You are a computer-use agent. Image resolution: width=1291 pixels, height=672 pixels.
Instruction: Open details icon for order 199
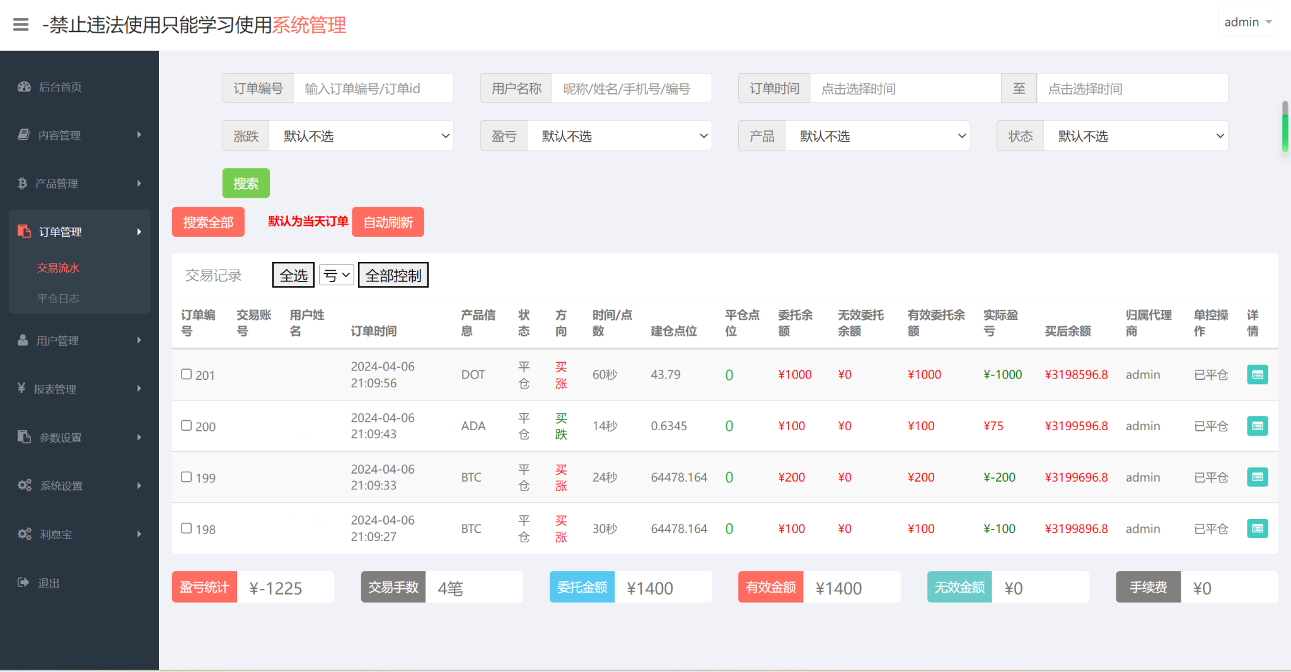coord(1257,477)
